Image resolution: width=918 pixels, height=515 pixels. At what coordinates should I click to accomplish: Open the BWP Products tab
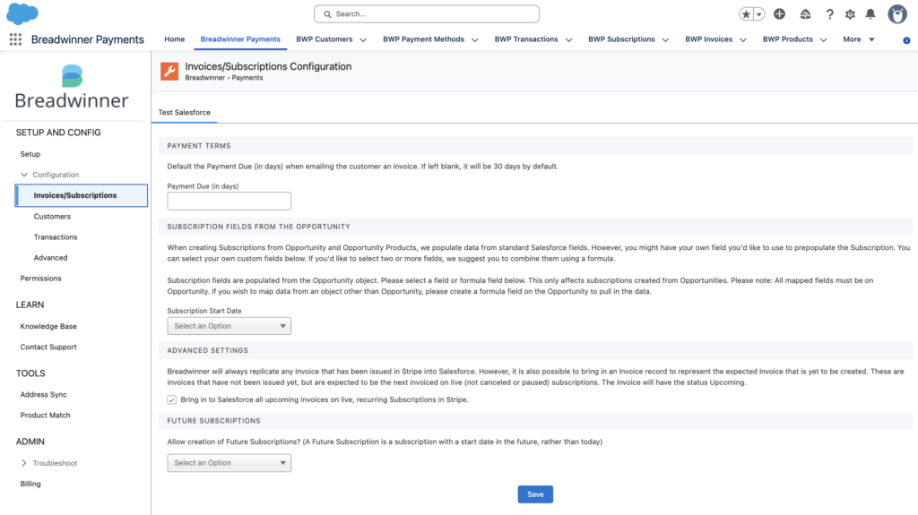pyautogui.click(x=787, y=39)
